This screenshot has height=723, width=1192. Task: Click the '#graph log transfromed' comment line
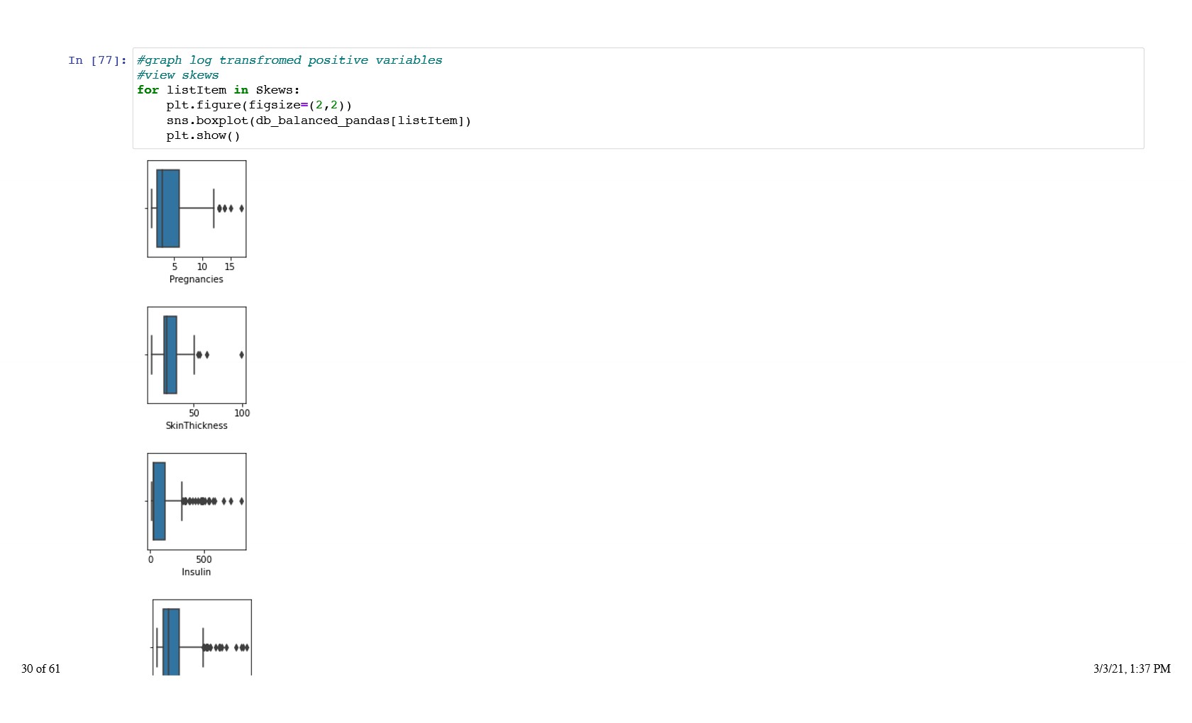click(289, 60)
